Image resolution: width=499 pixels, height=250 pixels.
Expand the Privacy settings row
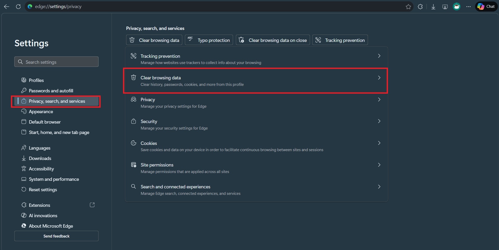pos(379,99)
